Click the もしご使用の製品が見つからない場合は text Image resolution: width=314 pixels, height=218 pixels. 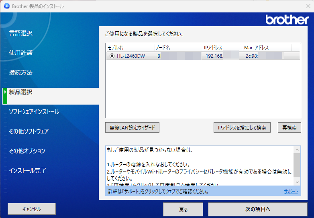pyautogui.click(x=150, y=150)
